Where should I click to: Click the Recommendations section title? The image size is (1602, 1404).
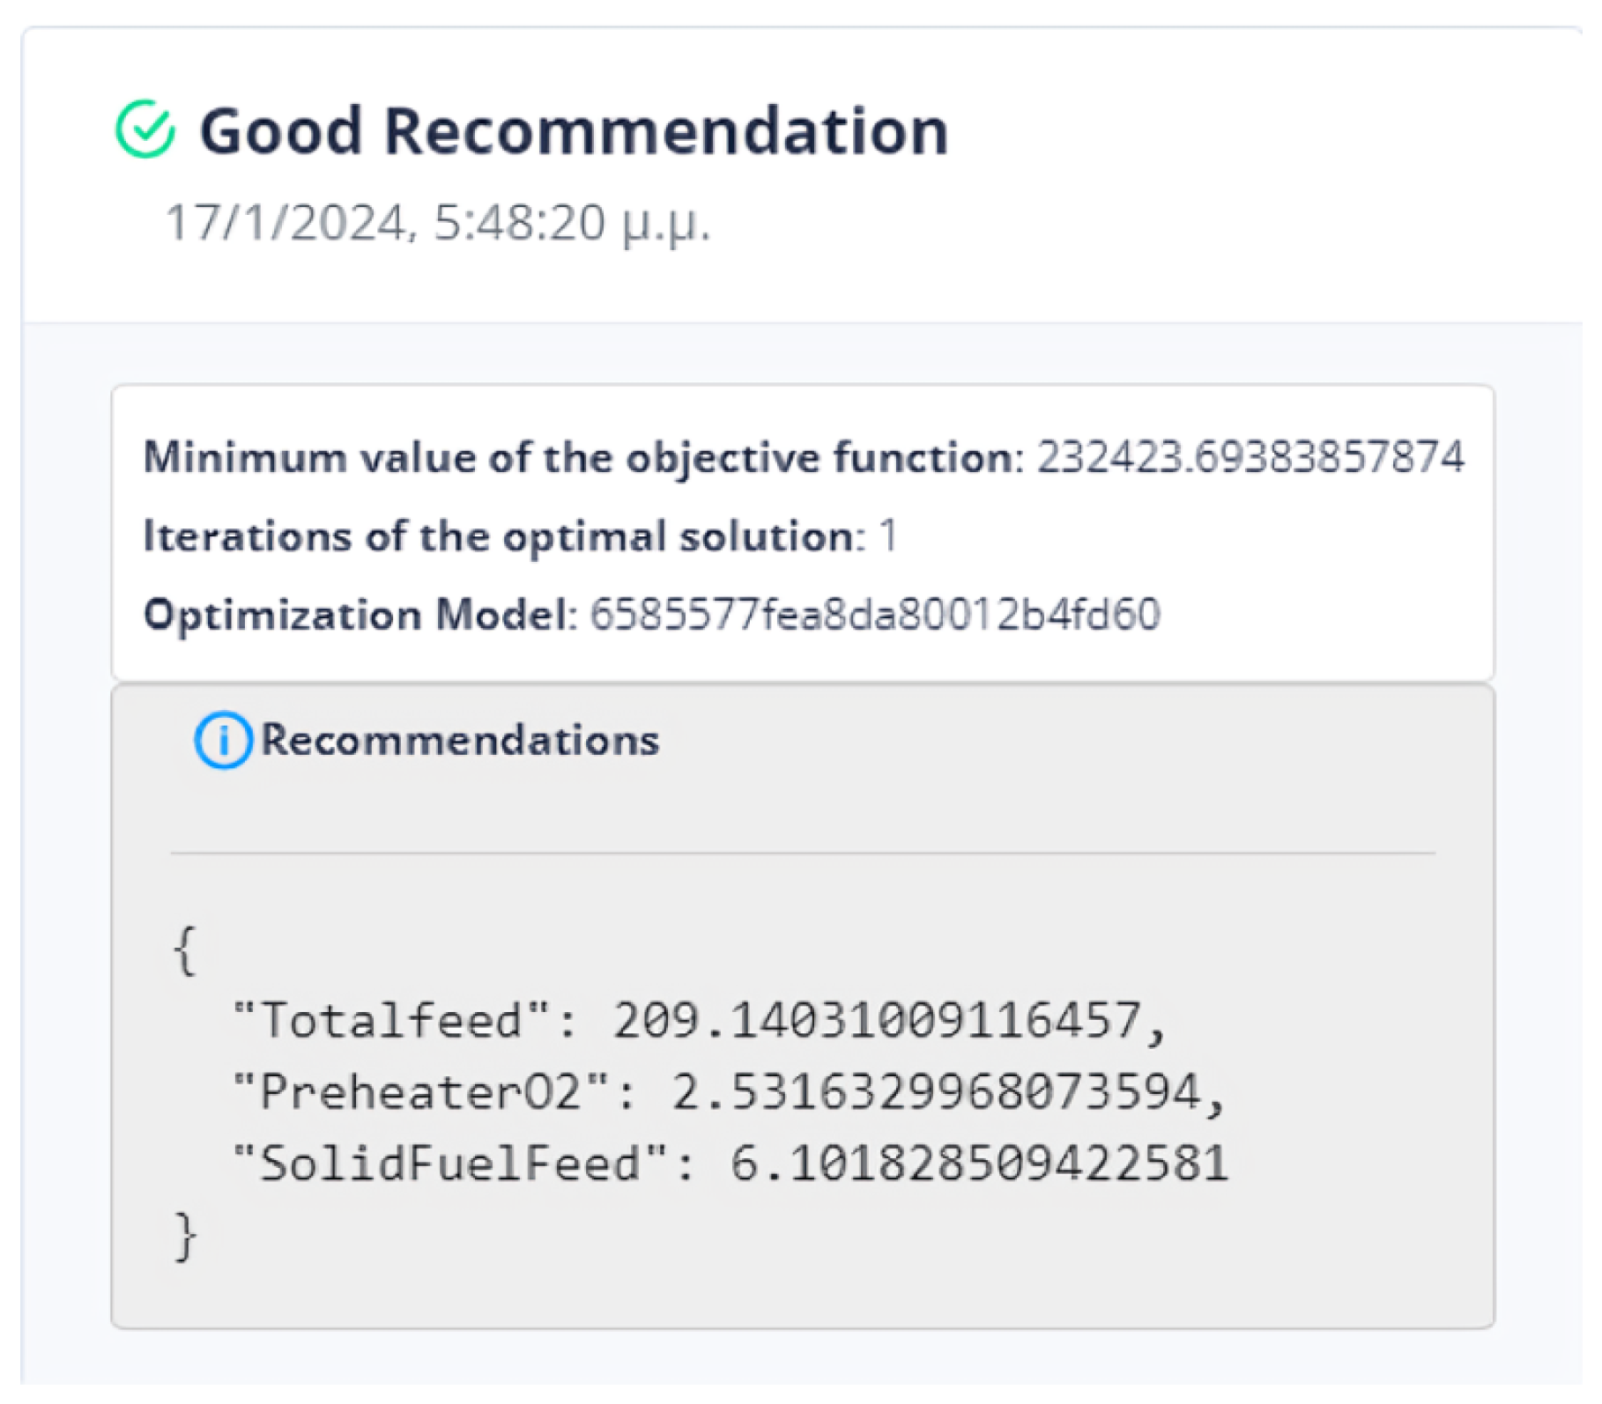tap(460, 740)
